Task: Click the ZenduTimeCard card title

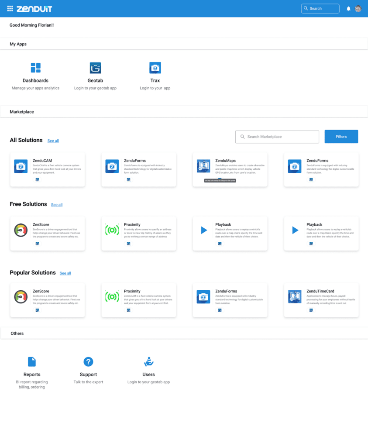Action: point(320,291)
